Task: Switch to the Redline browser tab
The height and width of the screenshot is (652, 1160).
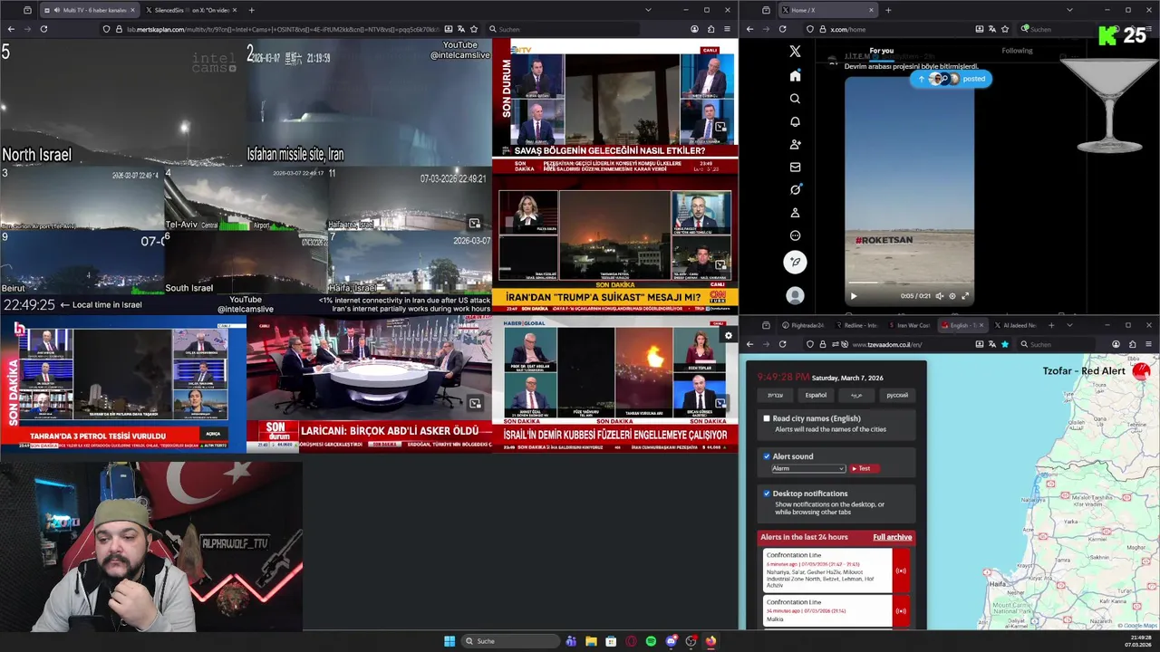Action: (856, 325)
